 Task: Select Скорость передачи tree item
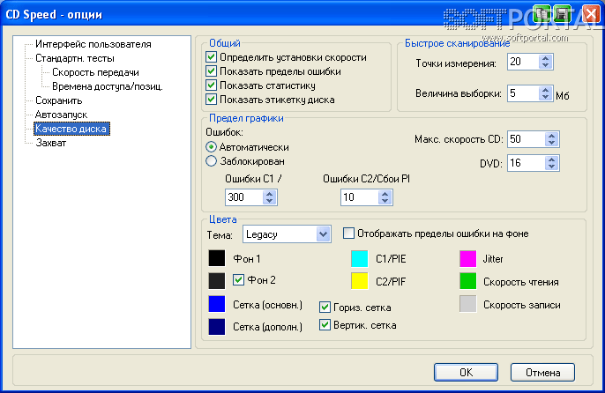pyautogui.click(x=95, y=72)
